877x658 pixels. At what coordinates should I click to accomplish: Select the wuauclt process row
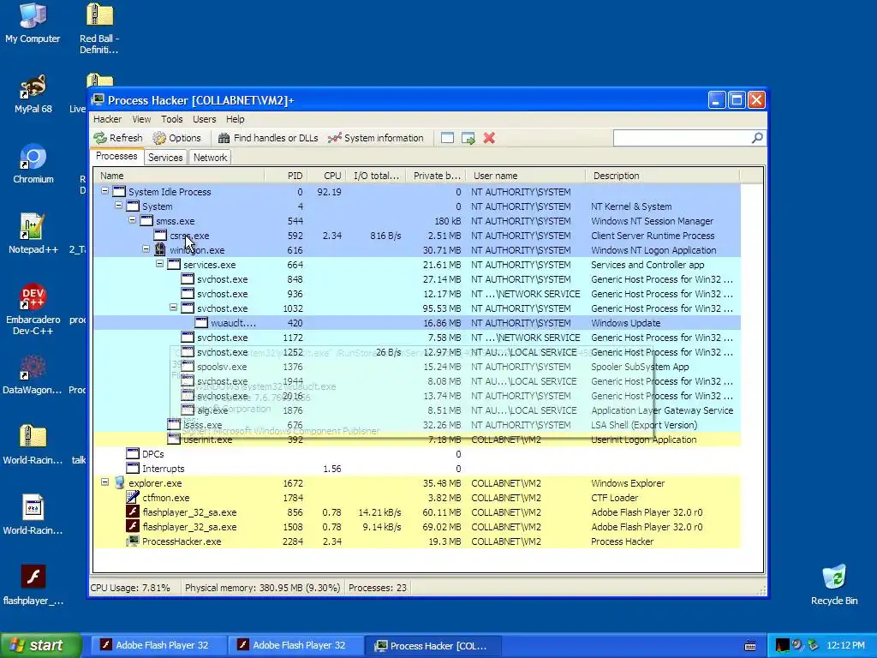417,323
